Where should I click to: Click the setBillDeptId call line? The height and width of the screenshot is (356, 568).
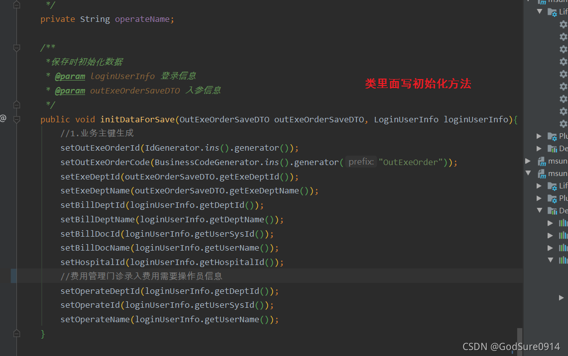[162, 205]
